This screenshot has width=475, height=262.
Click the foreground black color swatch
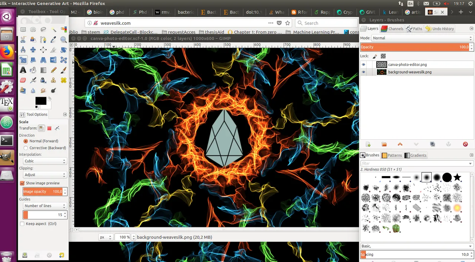(x=40, y=100)
